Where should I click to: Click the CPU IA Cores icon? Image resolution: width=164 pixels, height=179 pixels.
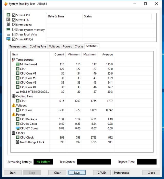coord(18,124)
